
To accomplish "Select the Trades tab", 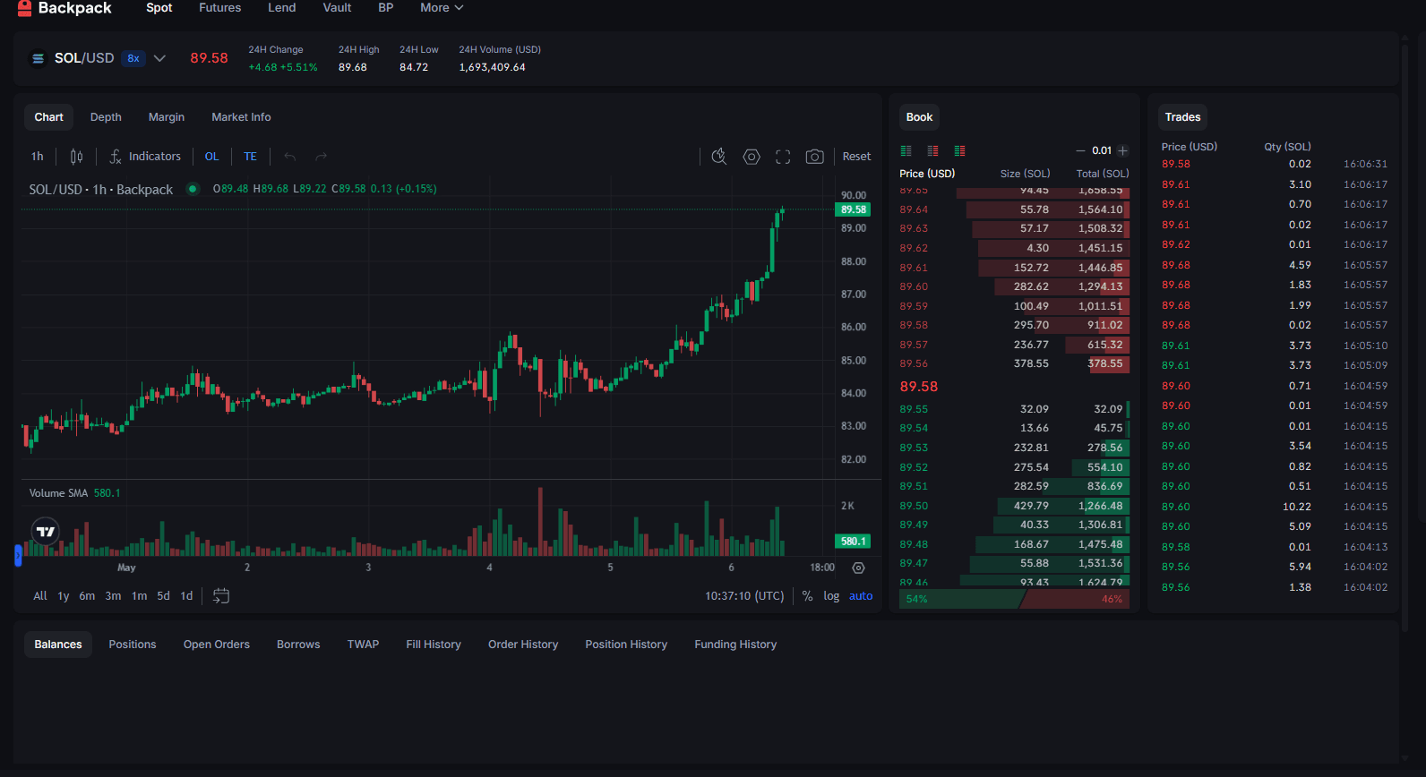I will point(1182,117).
